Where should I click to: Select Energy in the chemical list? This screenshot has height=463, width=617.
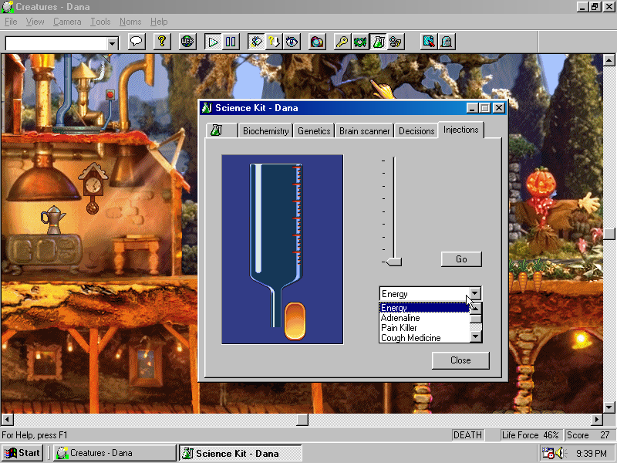click(x=424, y=308)
